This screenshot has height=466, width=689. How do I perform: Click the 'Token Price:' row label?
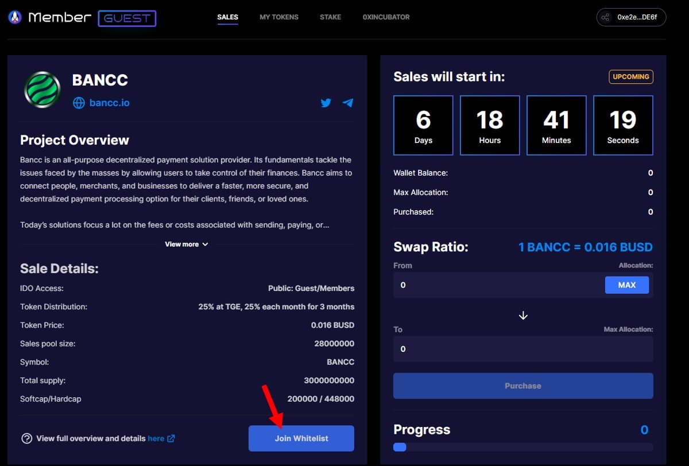[42, 325]
